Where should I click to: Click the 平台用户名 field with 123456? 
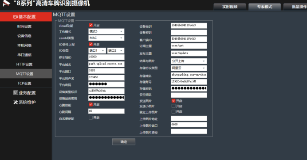click(x=106, y=77)
